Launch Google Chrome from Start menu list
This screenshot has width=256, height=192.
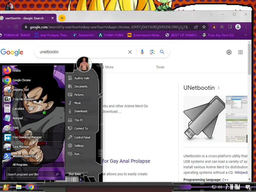33,80
